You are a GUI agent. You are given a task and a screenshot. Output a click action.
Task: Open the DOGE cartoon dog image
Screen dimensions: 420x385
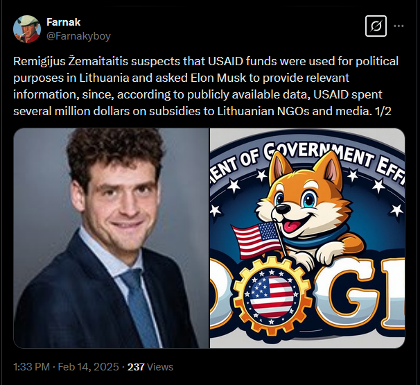click(x=307, y=238)
